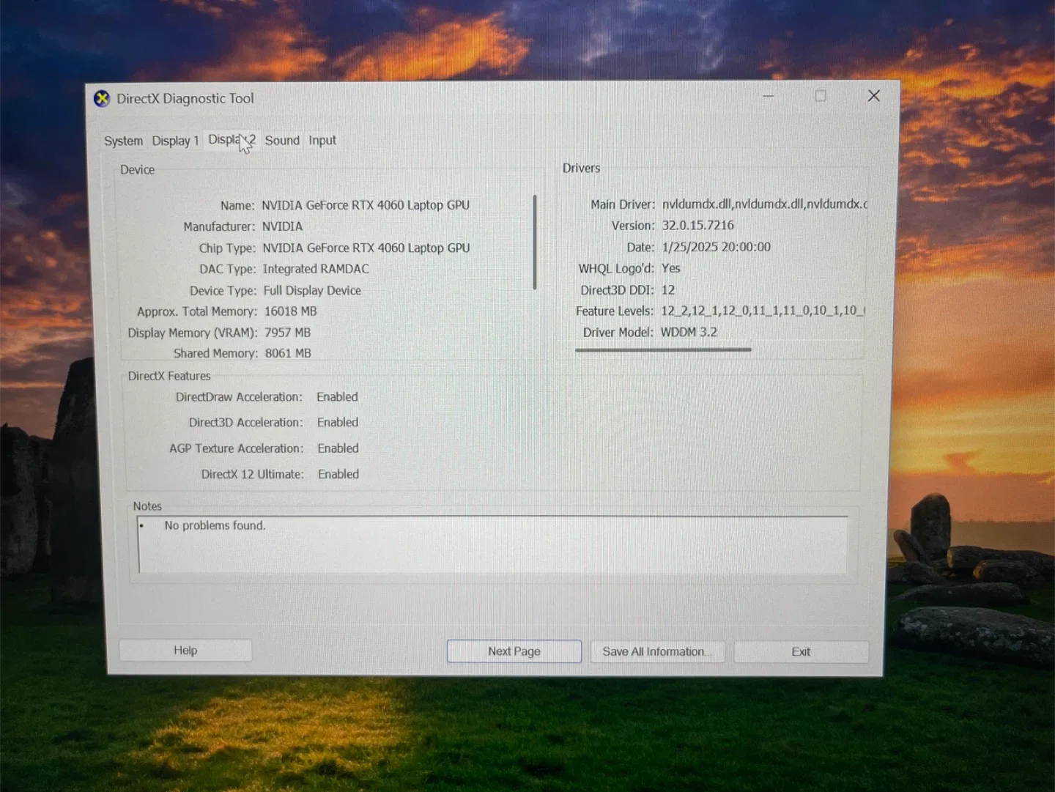Open the Input tab

[x=322, y=140]
